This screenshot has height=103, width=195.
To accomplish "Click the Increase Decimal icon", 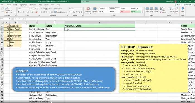I will point(79,12).
